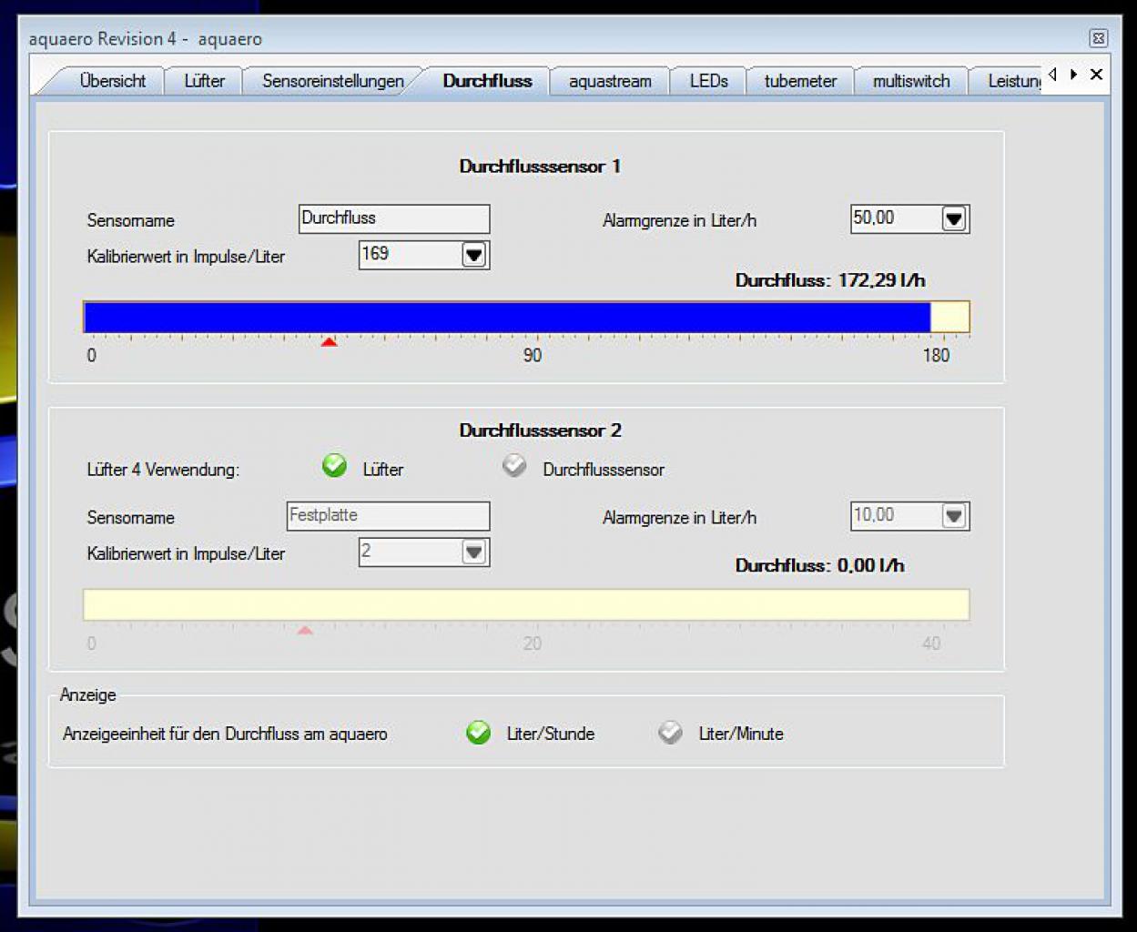Click the scale value 180 under sensor 1 bar
This screenshot has width=1137, height=932.
click(x=936, y=355)
